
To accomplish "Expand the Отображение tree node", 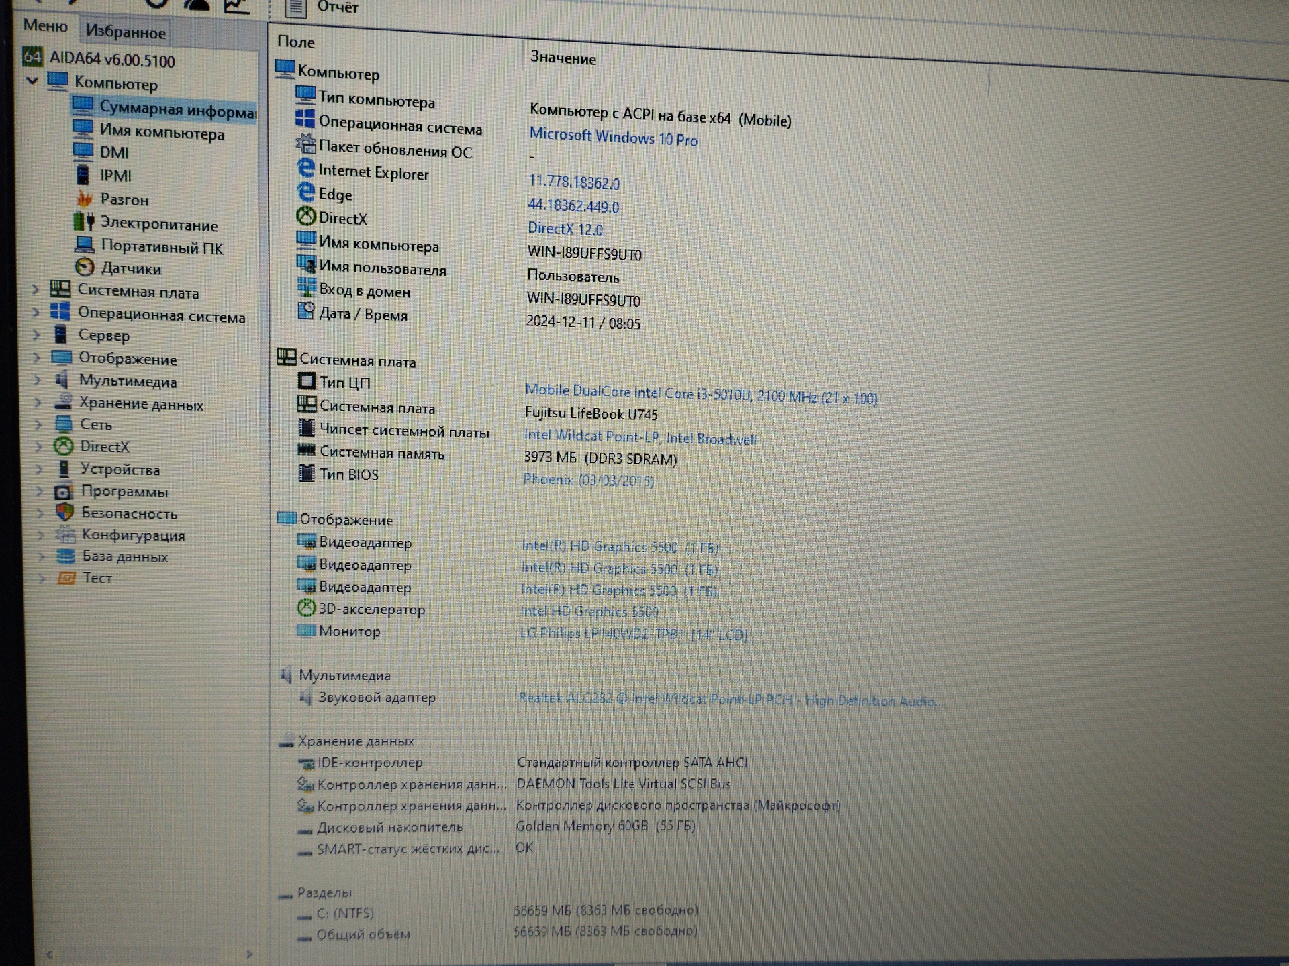I will coord(37,358).
